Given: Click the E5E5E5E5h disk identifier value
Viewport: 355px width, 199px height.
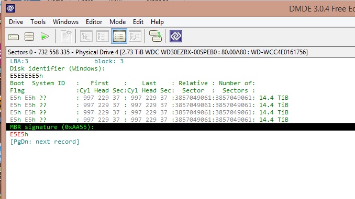Looking at the screenshot, I should tap(26, 76).
